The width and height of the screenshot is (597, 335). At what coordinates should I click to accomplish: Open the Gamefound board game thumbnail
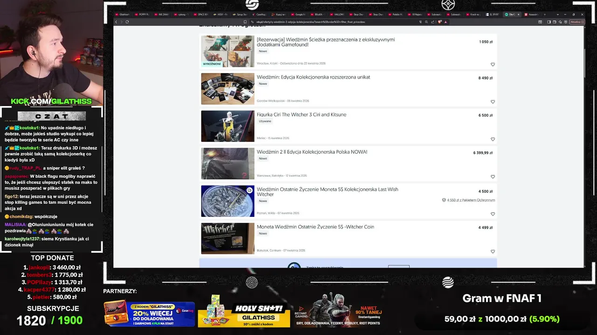click(x=228, y=51)
